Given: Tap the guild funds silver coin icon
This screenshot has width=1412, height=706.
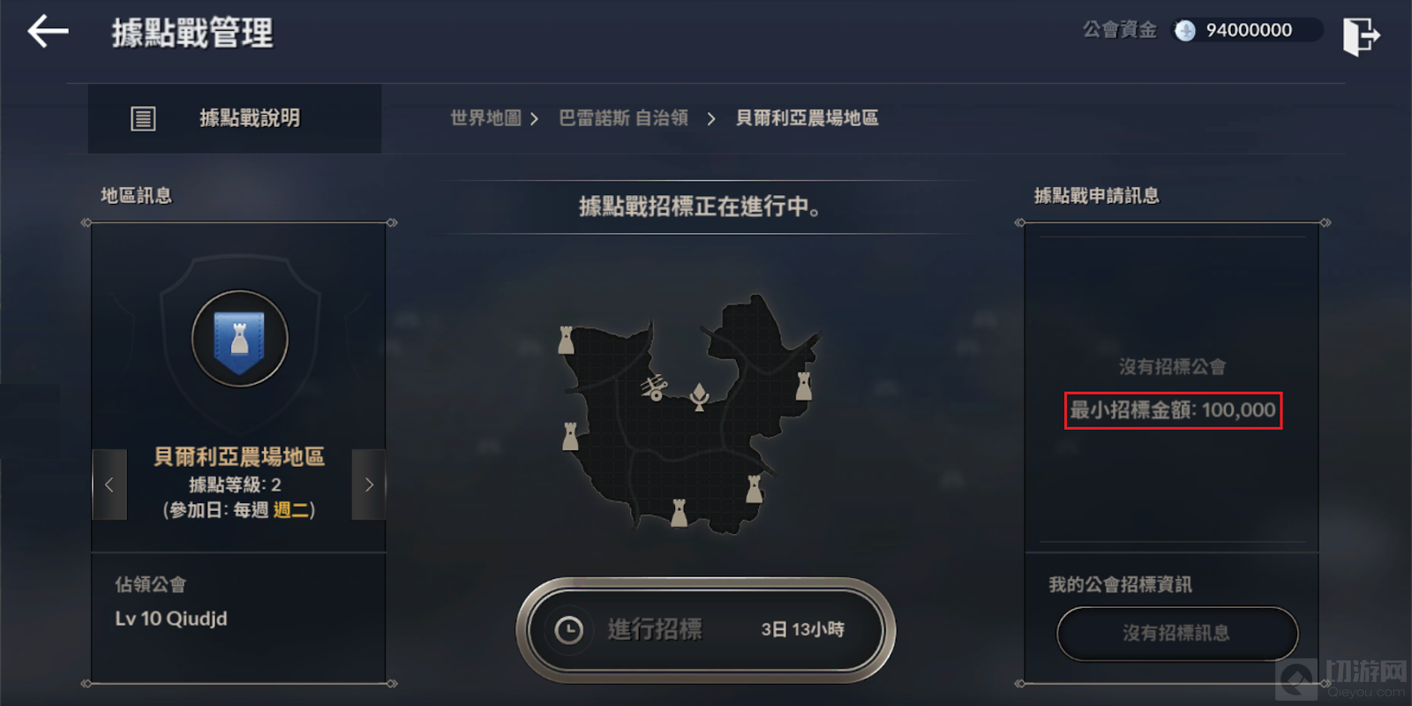Looking at the screenshot, I should [x=1185, y=31].
